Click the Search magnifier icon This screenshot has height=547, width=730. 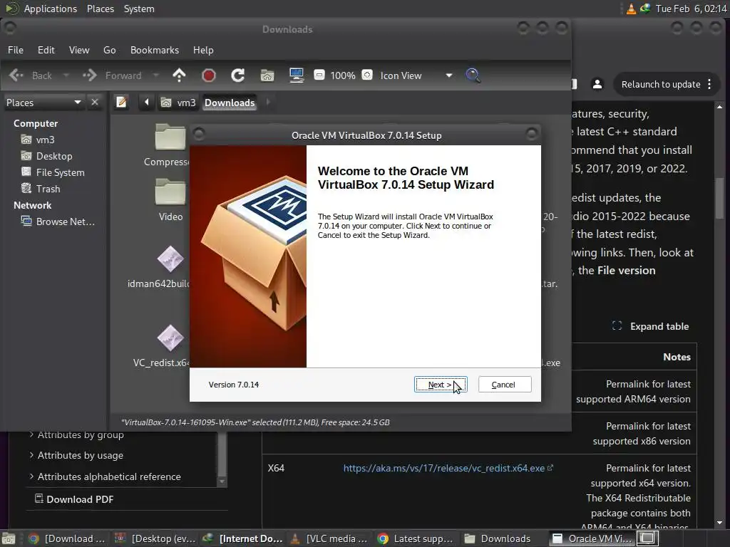[x=473, y=75]
